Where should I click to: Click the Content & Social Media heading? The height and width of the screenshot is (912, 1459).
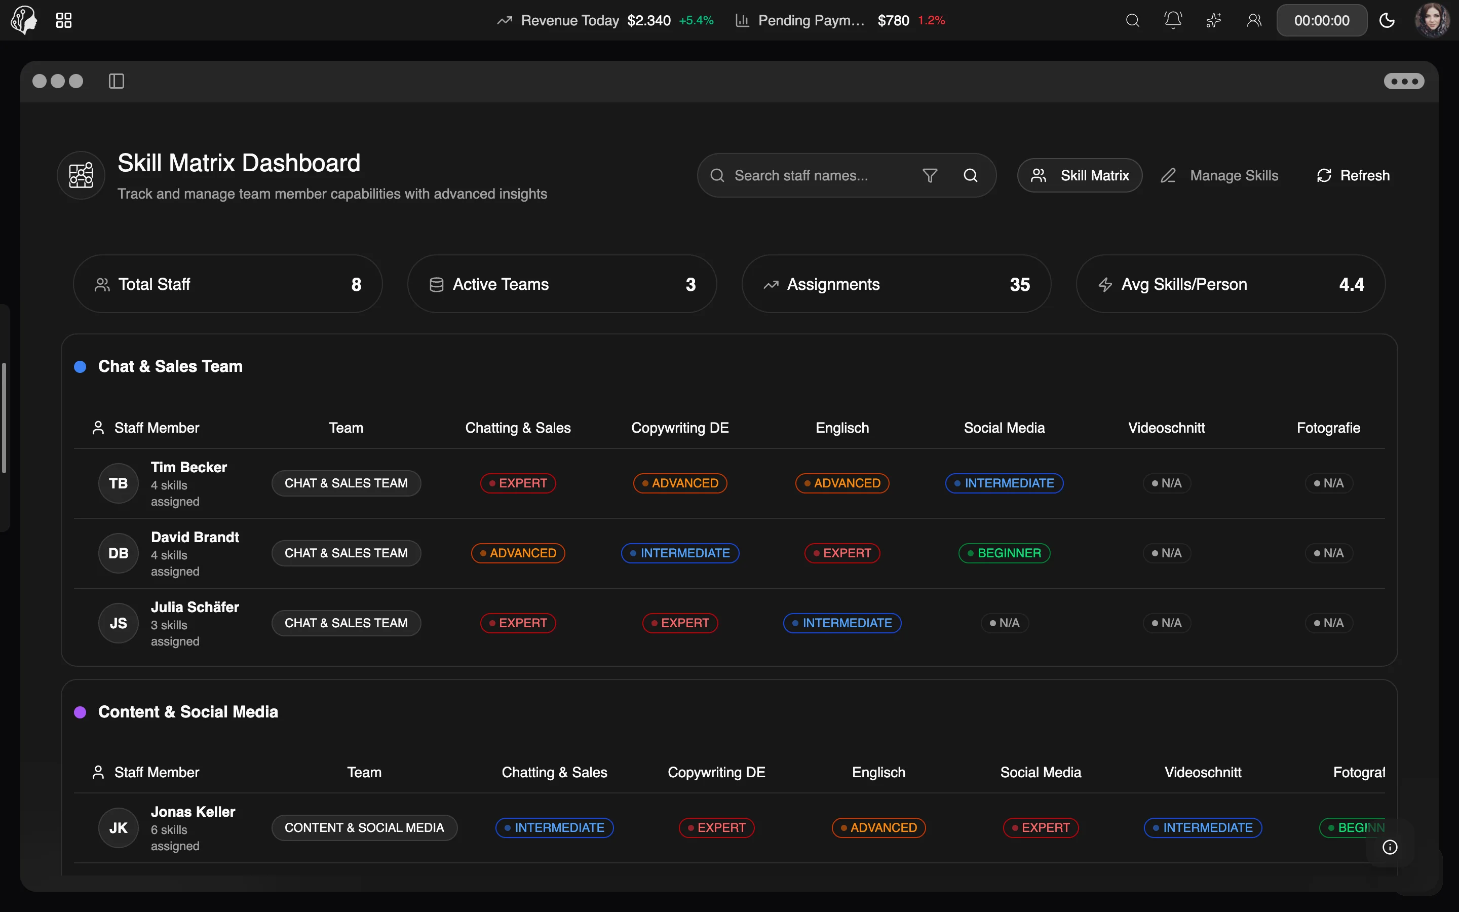point(188,712)
